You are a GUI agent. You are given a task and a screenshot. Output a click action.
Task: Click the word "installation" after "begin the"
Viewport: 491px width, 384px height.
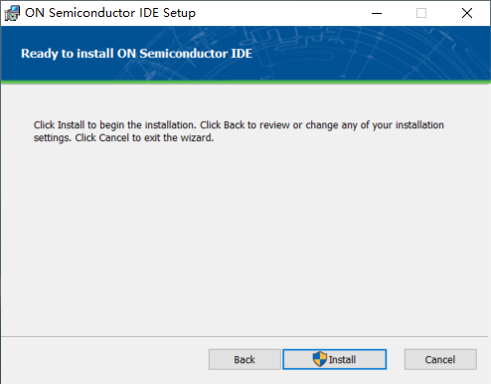pyautogui.click(x=170, y=125)
